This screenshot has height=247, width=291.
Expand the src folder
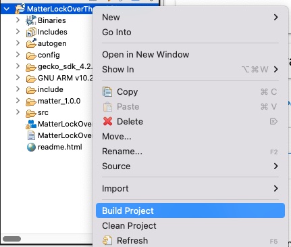click(18, 112)
